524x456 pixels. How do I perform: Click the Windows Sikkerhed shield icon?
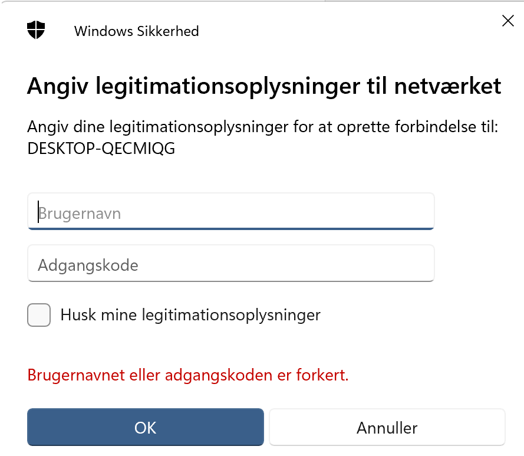[x=36, y=30]
